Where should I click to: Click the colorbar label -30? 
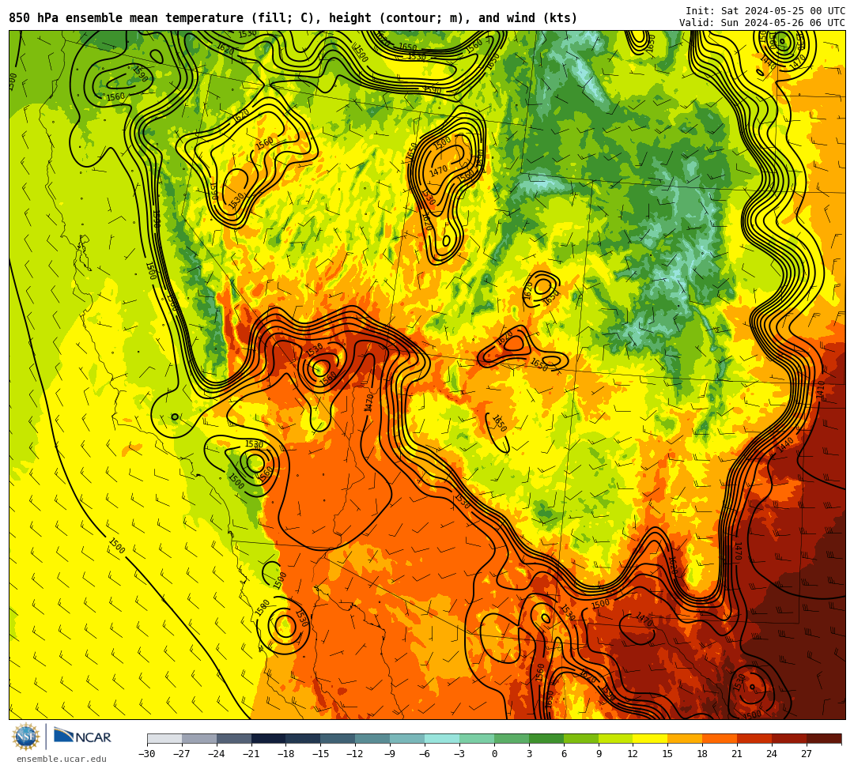(147, 754)
